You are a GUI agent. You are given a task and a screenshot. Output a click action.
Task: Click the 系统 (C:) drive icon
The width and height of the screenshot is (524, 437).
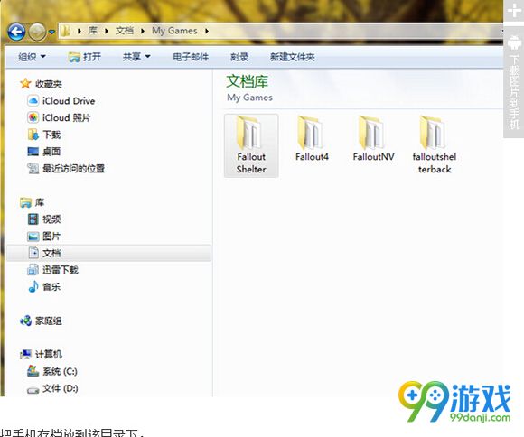[33, 371]
